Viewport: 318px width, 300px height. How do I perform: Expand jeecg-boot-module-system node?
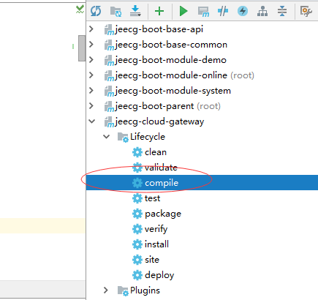[91, 91]
